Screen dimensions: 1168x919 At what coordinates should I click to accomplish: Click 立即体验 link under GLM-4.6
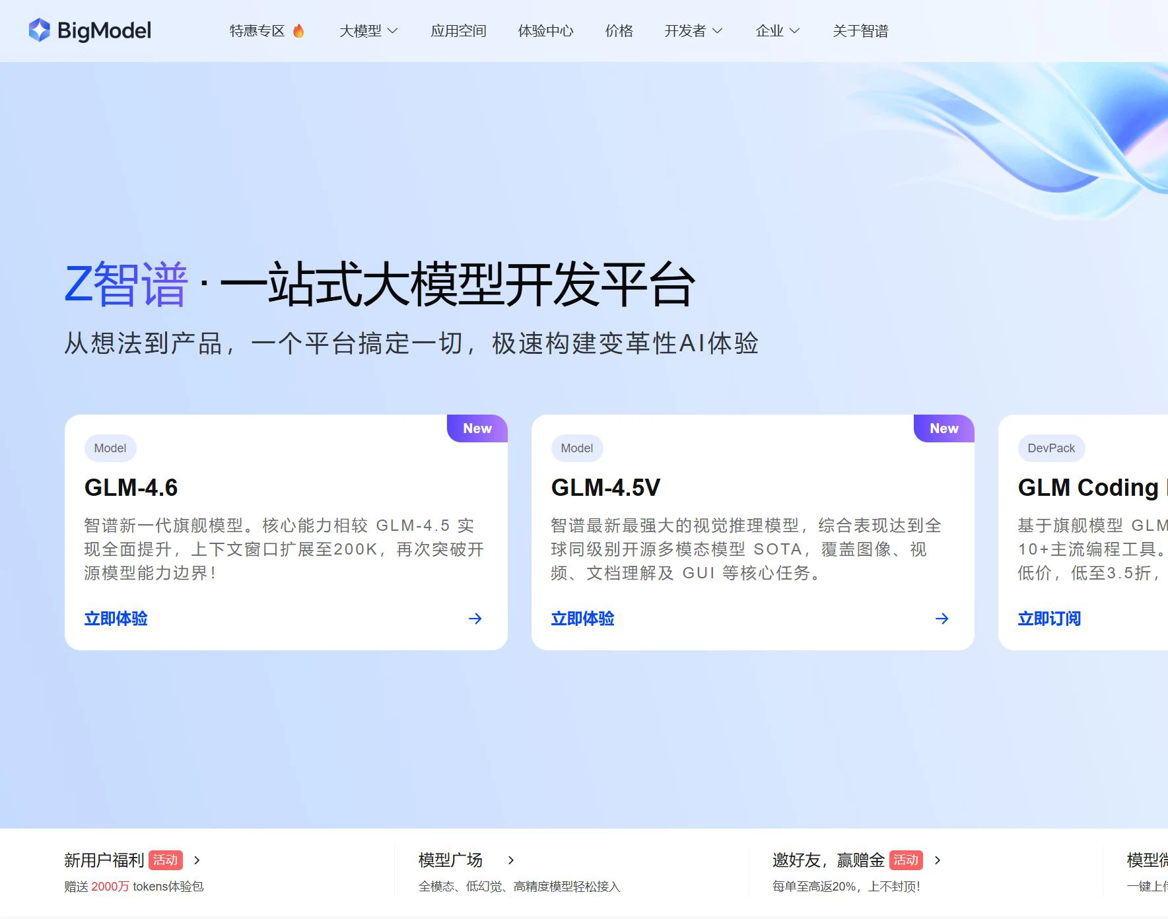[x=116, y=619]
